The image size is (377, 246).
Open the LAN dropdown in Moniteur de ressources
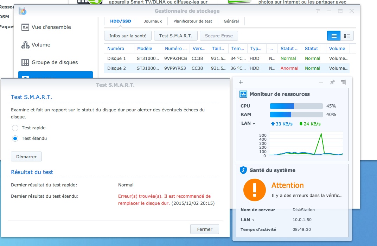248,123
